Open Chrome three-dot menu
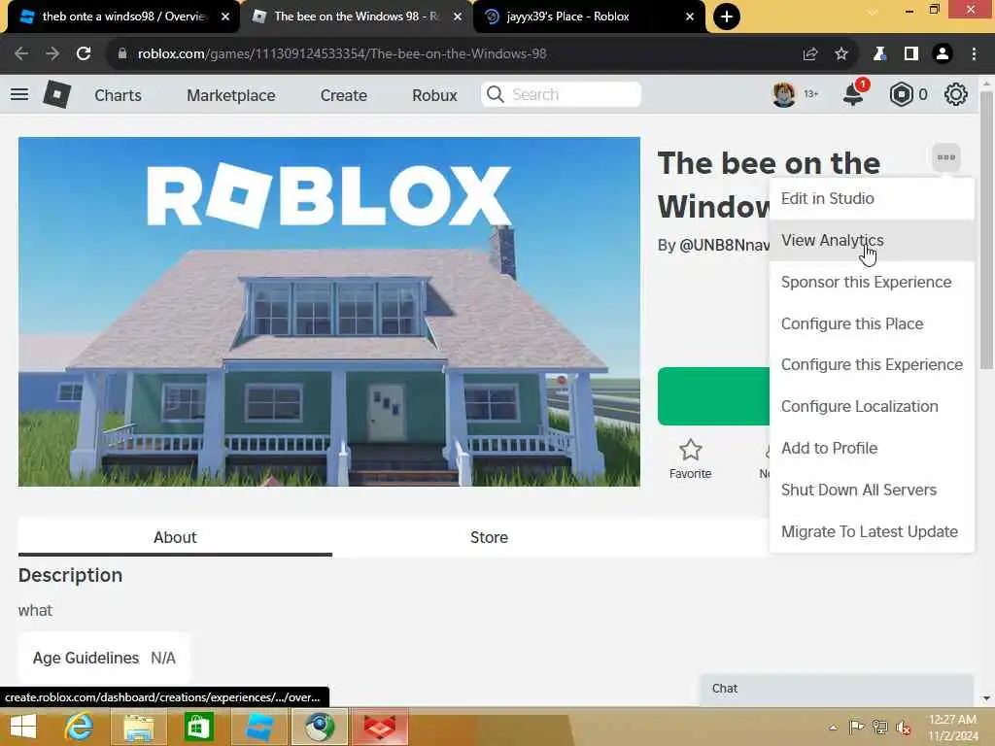The height and width of the screenshot is (746, 995). click(974, 54)
